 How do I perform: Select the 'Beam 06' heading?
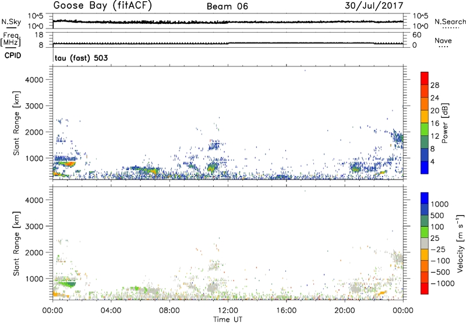[227, 6]
